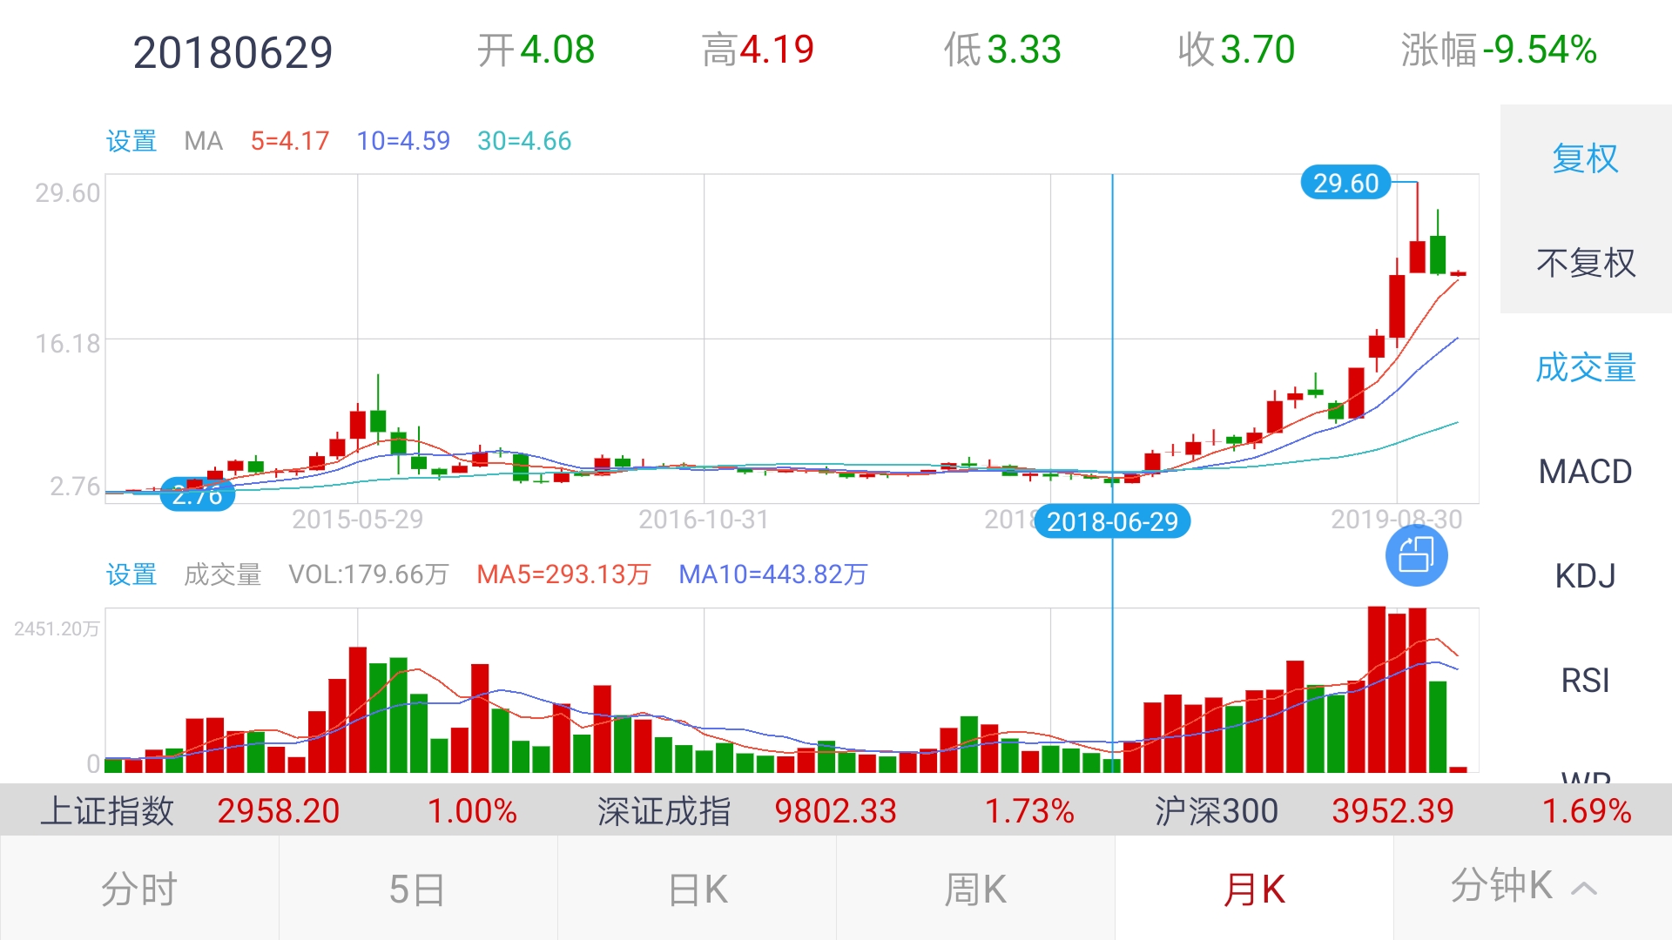
Task: Switch indicator to KDJ
Action: pyautogui.click(x=1585, y=576)
